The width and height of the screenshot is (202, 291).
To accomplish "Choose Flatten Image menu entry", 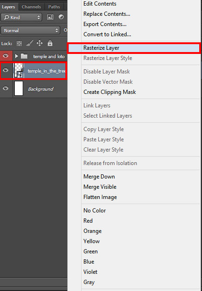I will pos(100,197).
